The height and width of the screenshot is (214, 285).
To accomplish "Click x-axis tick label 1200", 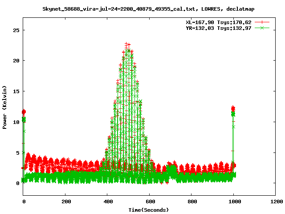I will [277, 202].
